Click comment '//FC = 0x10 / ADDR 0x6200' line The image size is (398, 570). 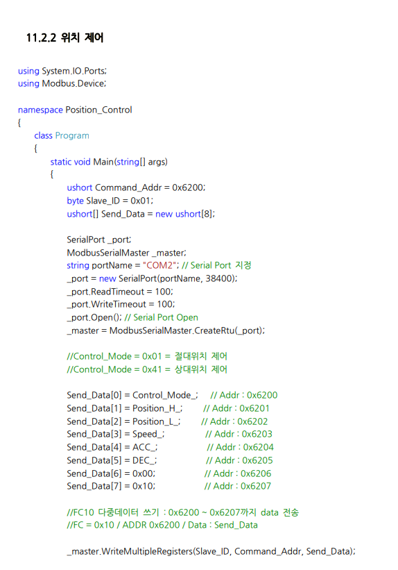(x=162, y=526)
